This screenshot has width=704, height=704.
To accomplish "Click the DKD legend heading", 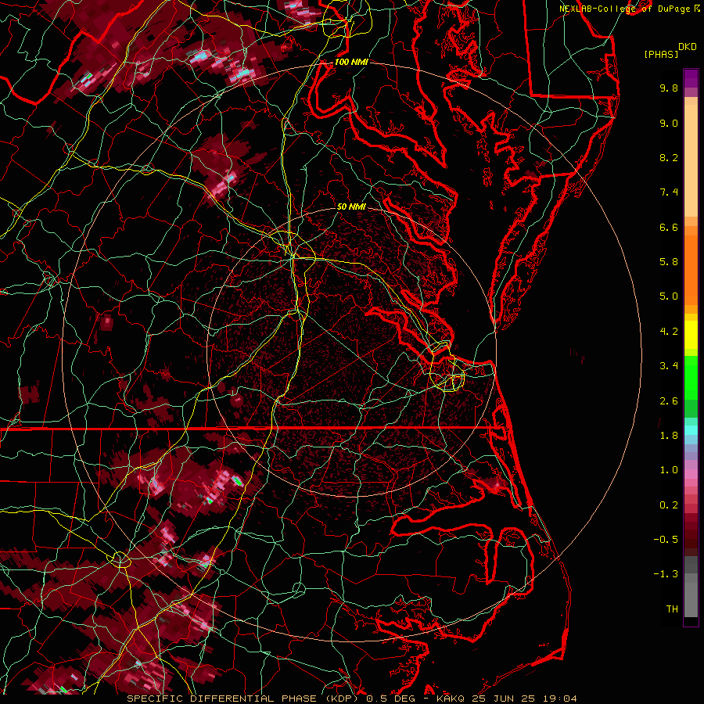I will coord(687,47).
